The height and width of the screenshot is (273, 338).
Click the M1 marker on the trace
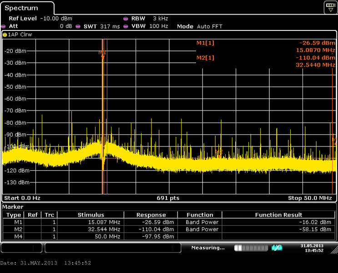tap(102, 53)
